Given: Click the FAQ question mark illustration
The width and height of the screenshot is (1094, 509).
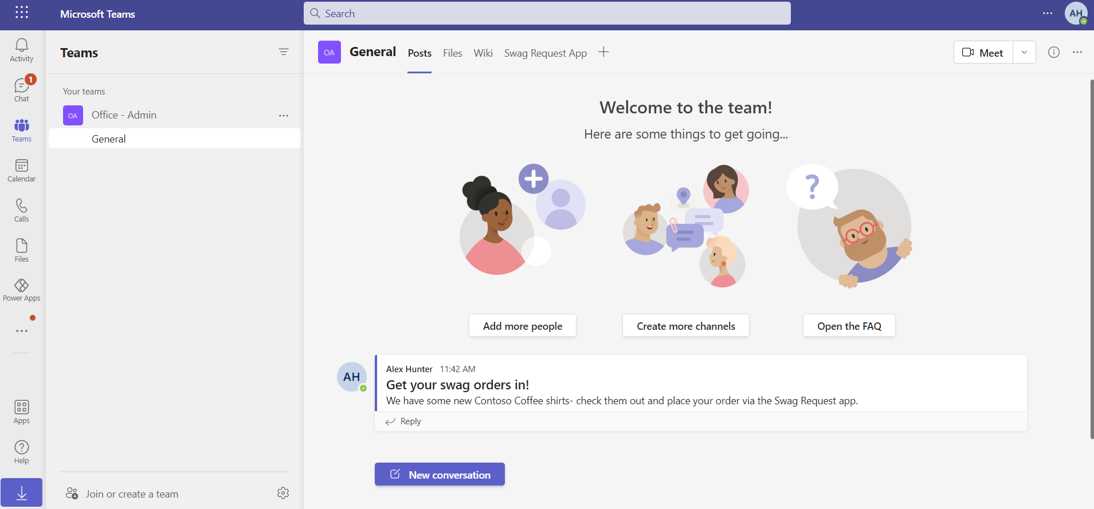Looking at the screenshot, I should coord(849,226).
